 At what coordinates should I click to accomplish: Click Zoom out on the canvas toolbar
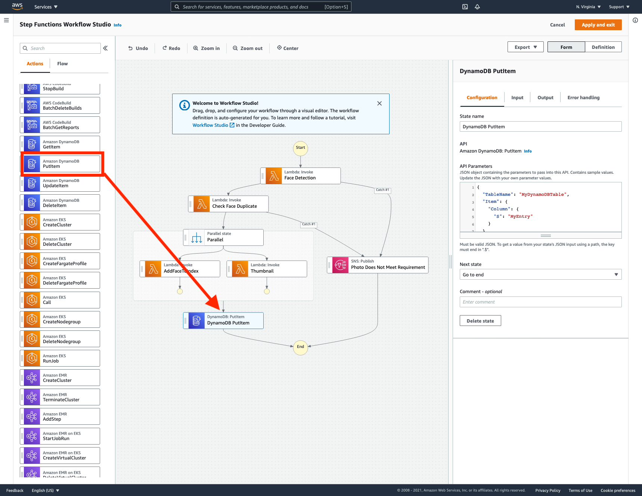[248, 48]
